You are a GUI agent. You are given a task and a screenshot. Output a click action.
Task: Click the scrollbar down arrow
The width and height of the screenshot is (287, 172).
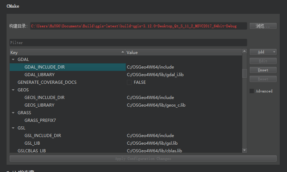(244, 150)
